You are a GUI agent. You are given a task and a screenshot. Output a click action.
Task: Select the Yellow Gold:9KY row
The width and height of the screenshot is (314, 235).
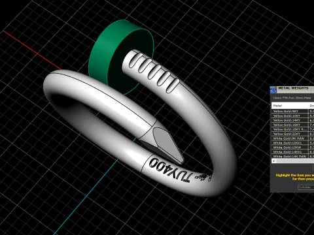click(292, 111)
